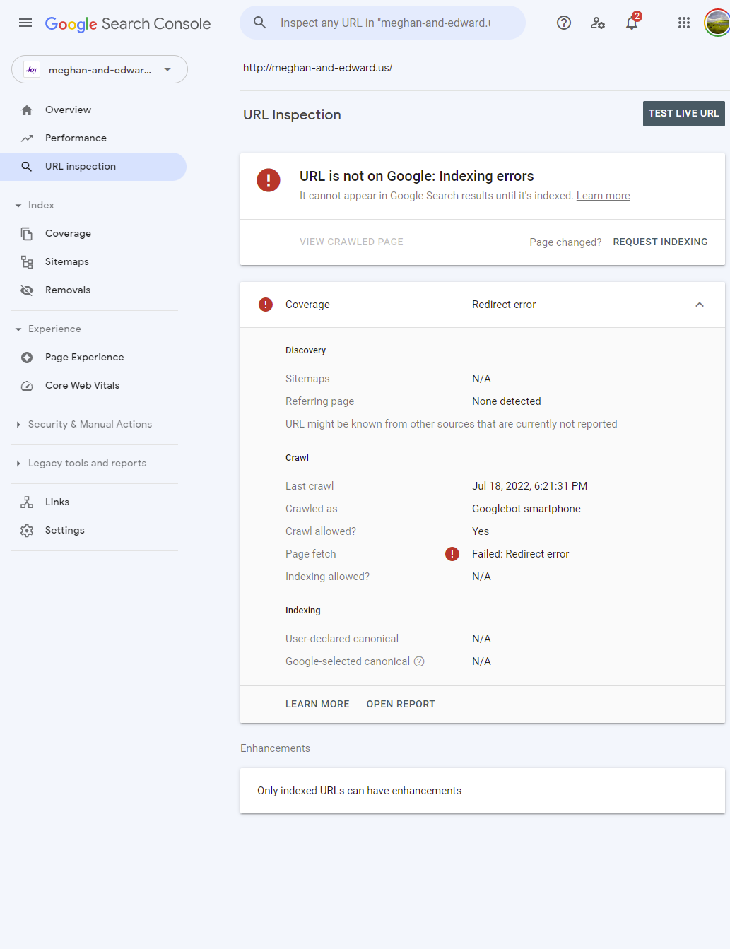This screenshot has height=949, width=730.
Task: Open Core Web Vitals report
Action: click(82, 386)
